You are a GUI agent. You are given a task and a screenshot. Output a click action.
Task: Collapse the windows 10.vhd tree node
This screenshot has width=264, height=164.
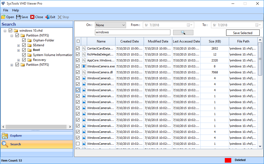5,31
